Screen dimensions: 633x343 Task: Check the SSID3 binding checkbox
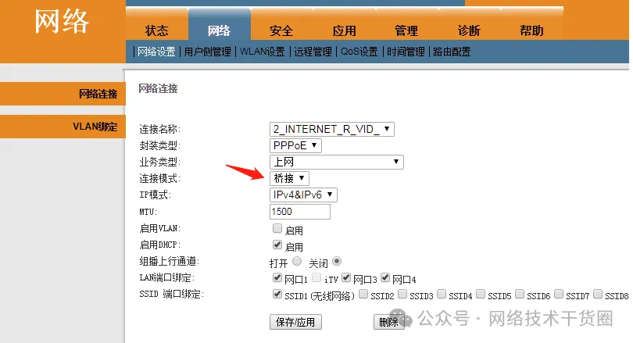(x=402, y=294)
